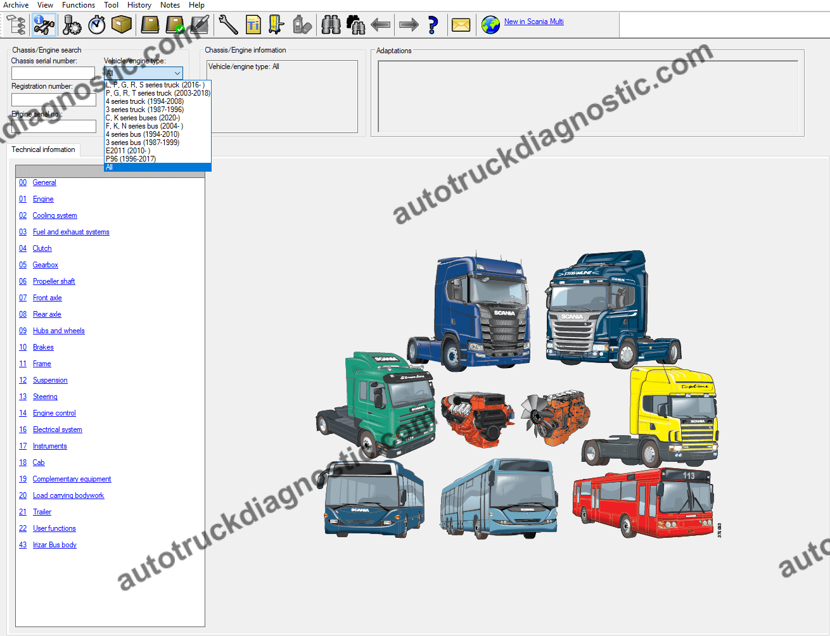The width and height of the screenshot is (830, 636).
Task: Open the binoculars search icon
Action: point(331,25)
